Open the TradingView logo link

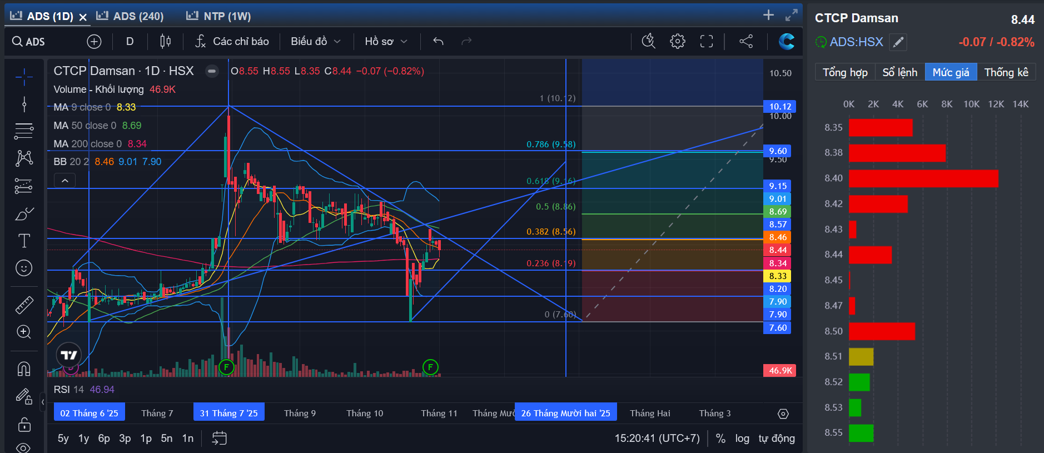coord(69,355)
